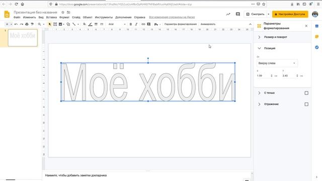Expand the Отражение section
This screenshot has width=322, height=181.
coord(259,104)
